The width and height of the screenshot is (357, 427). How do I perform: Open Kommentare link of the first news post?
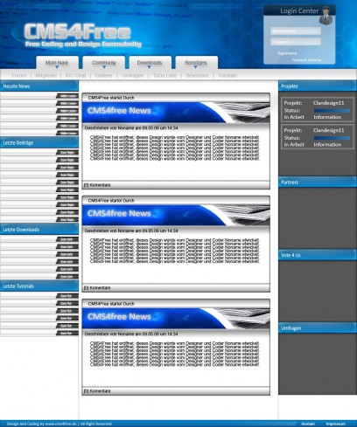pos(97,185)
